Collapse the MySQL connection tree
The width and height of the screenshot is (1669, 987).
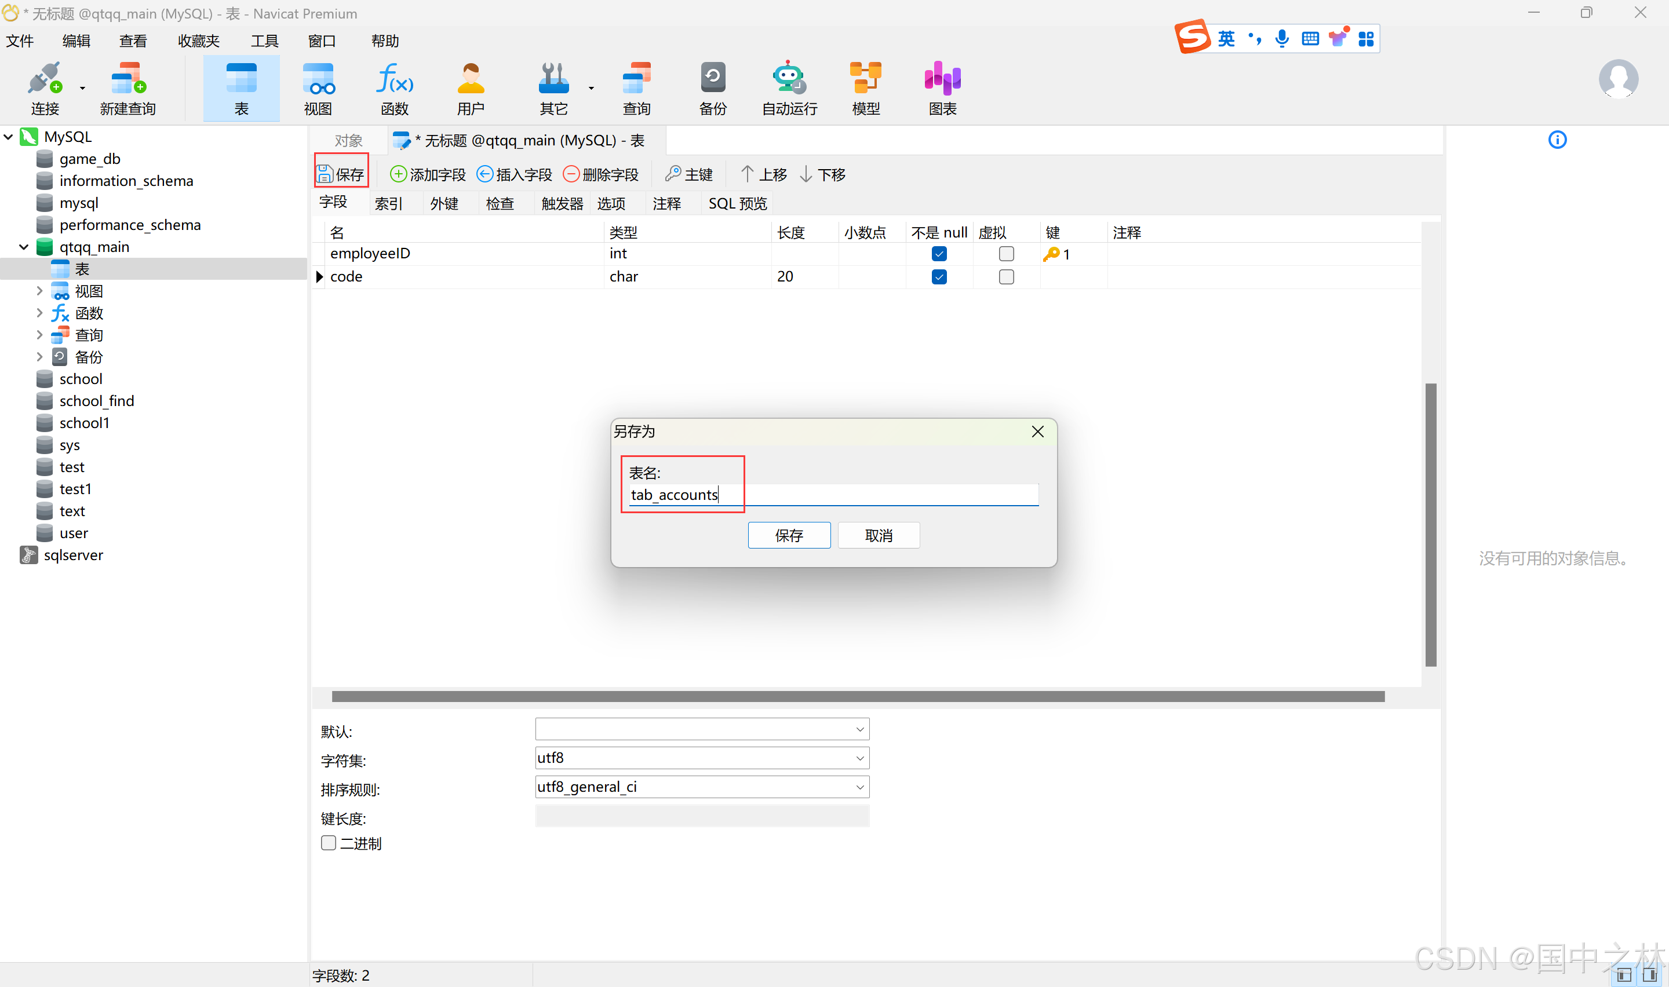click(x=9, y=137)
